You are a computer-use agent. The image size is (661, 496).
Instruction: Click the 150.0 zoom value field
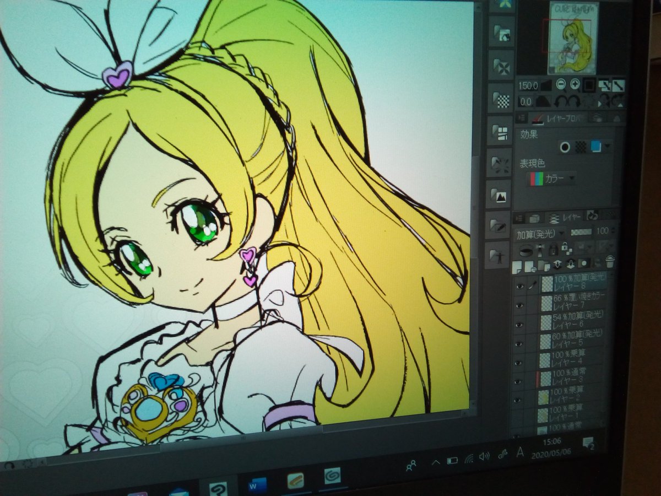point(528,85)
